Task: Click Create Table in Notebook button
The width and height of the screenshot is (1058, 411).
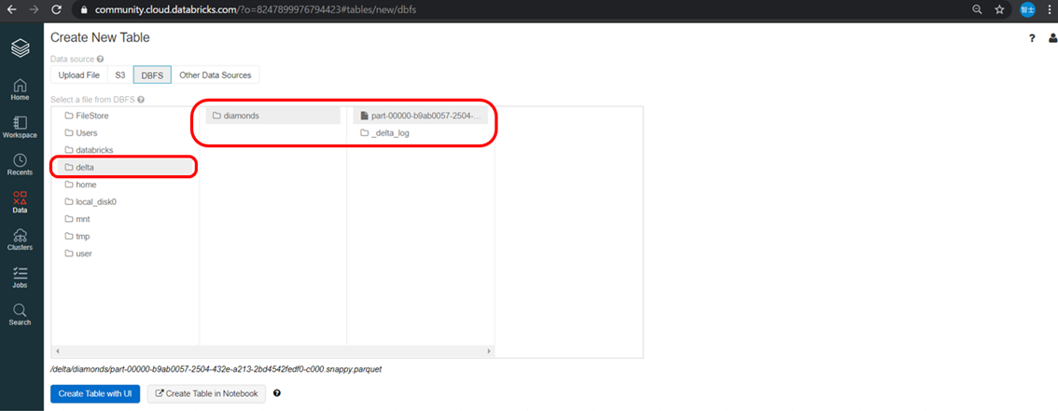Action: (206, 393)
